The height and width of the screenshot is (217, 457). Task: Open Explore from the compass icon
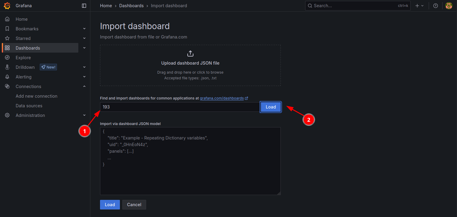[x=7, y=58]
